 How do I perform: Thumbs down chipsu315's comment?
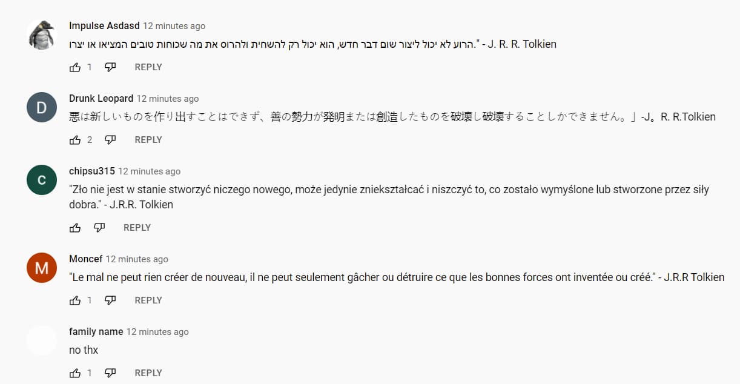[99, 228]
